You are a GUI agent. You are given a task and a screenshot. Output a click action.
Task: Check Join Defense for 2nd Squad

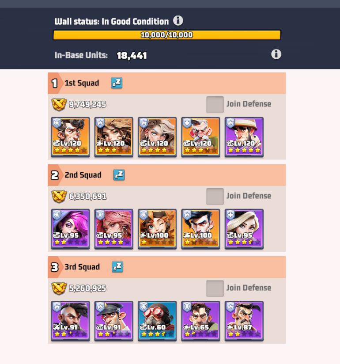215,197
